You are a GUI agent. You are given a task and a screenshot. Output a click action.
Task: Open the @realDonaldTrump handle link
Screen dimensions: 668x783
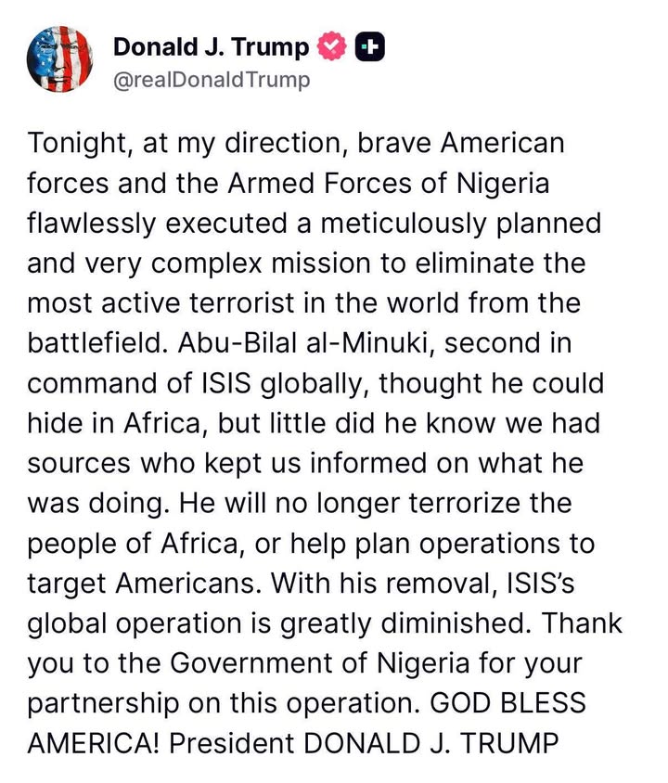pyautogui.click(x=212, y=80)
